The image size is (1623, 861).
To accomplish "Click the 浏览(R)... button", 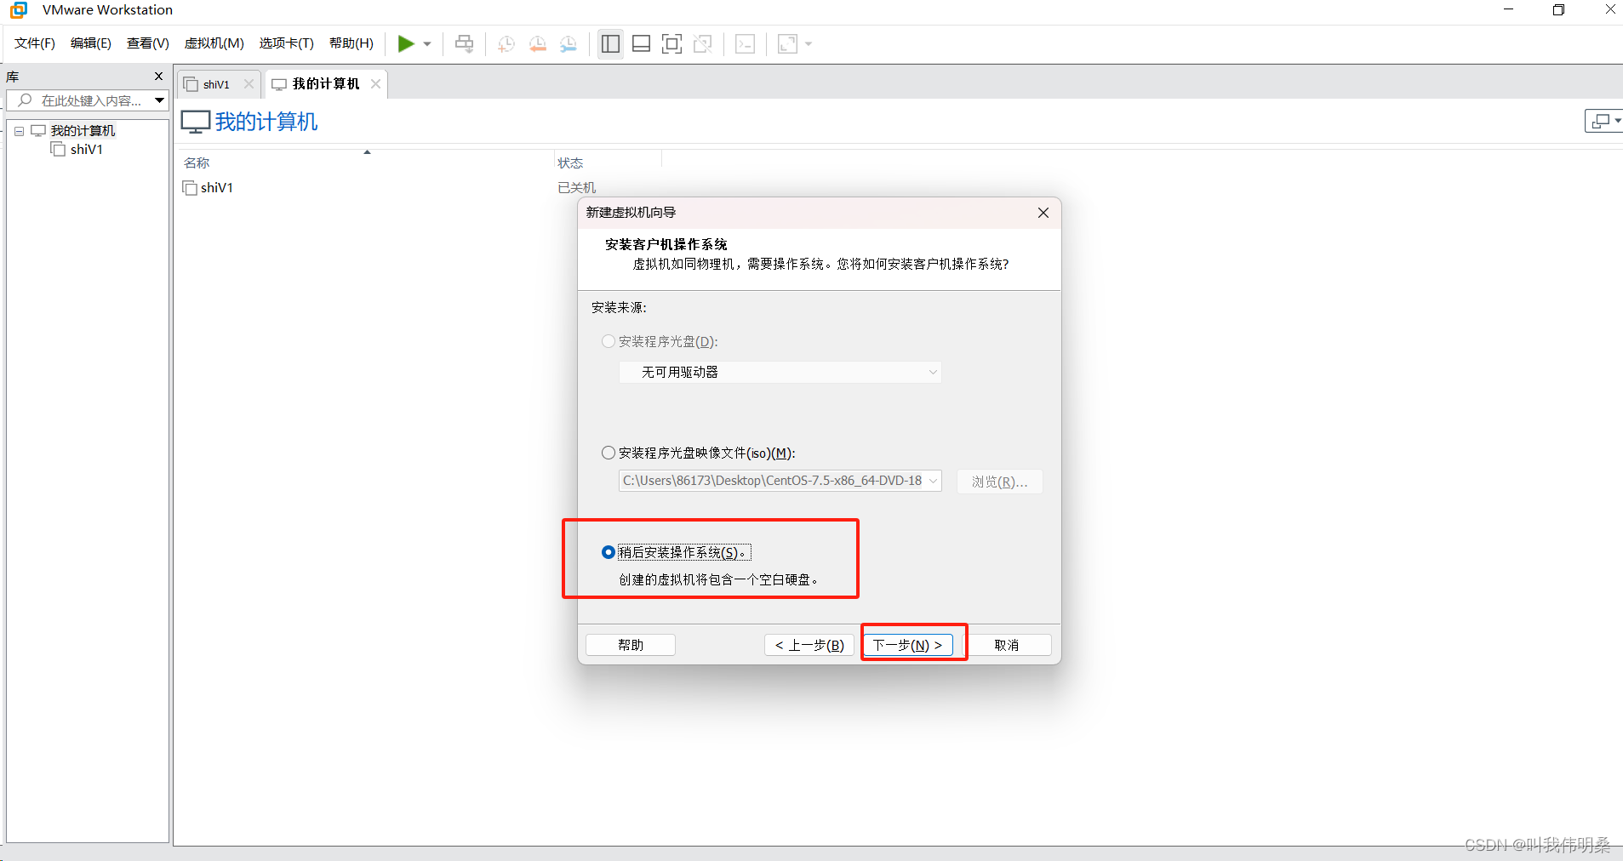I will pyautogui.click(x=1000, y=482).
